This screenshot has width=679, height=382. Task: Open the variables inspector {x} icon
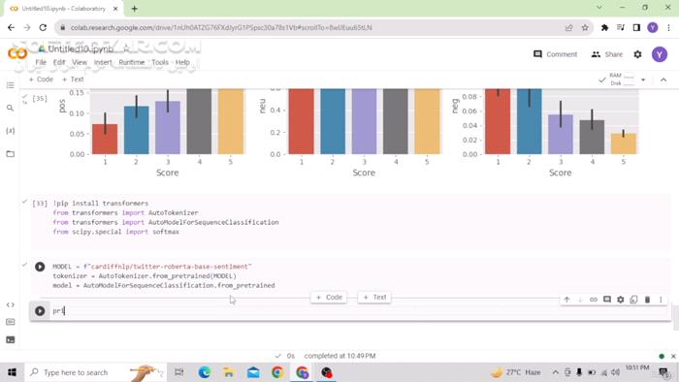pos(11,131)
